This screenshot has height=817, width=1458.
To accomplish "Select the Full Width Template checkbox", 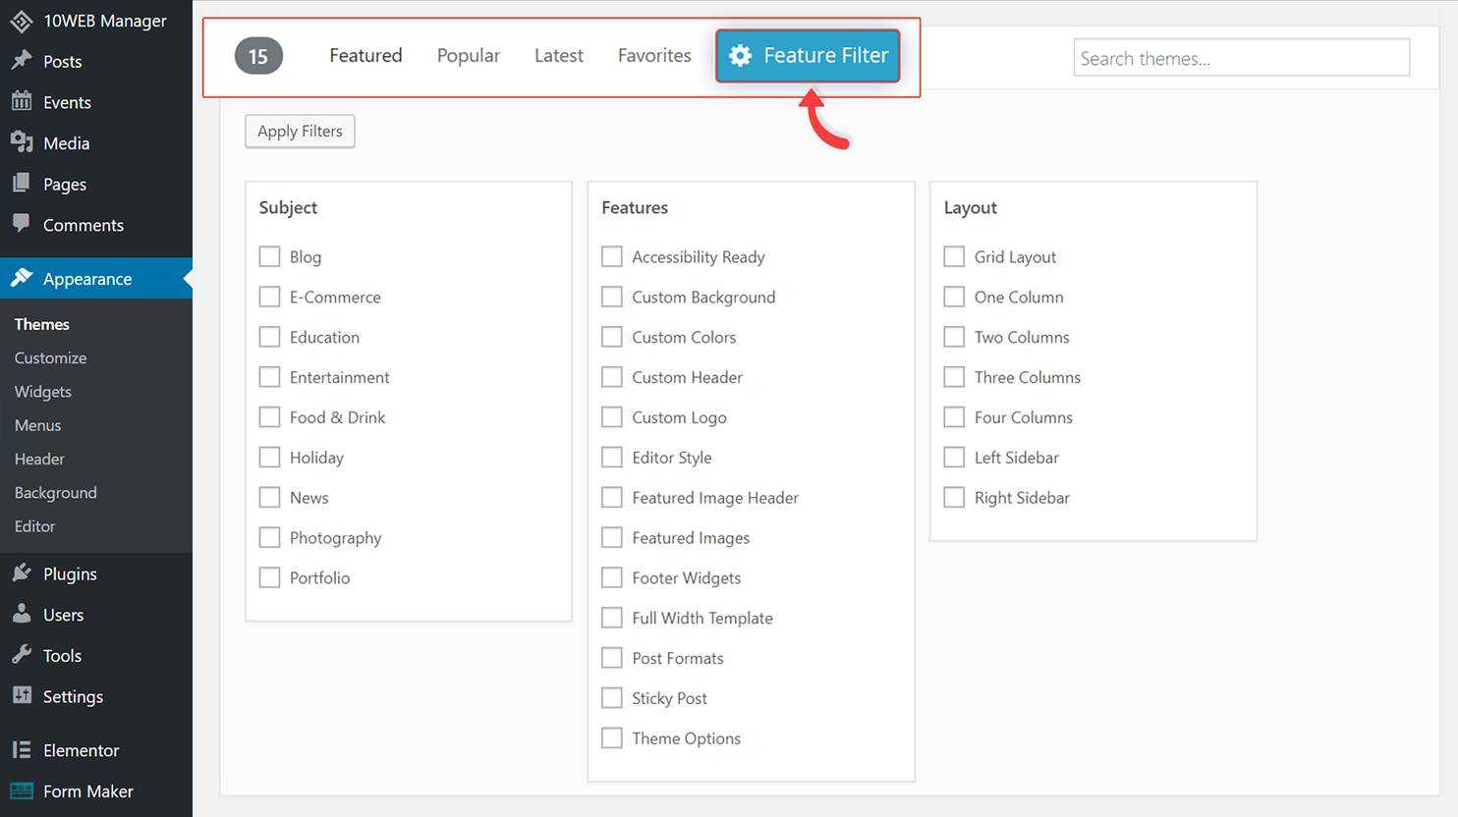I will click(612, 619).
